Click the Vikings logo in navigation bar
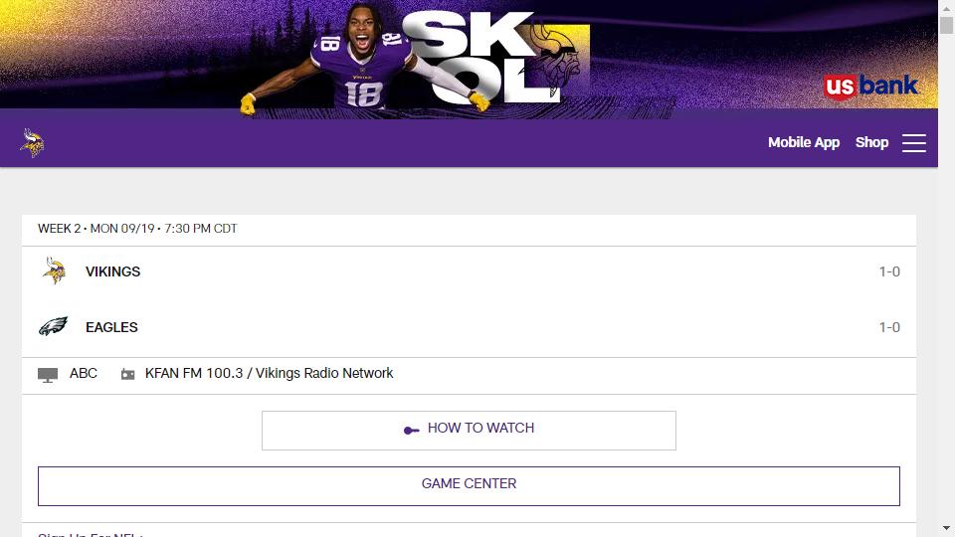955x537 pixels. click(x=32, y=143)
